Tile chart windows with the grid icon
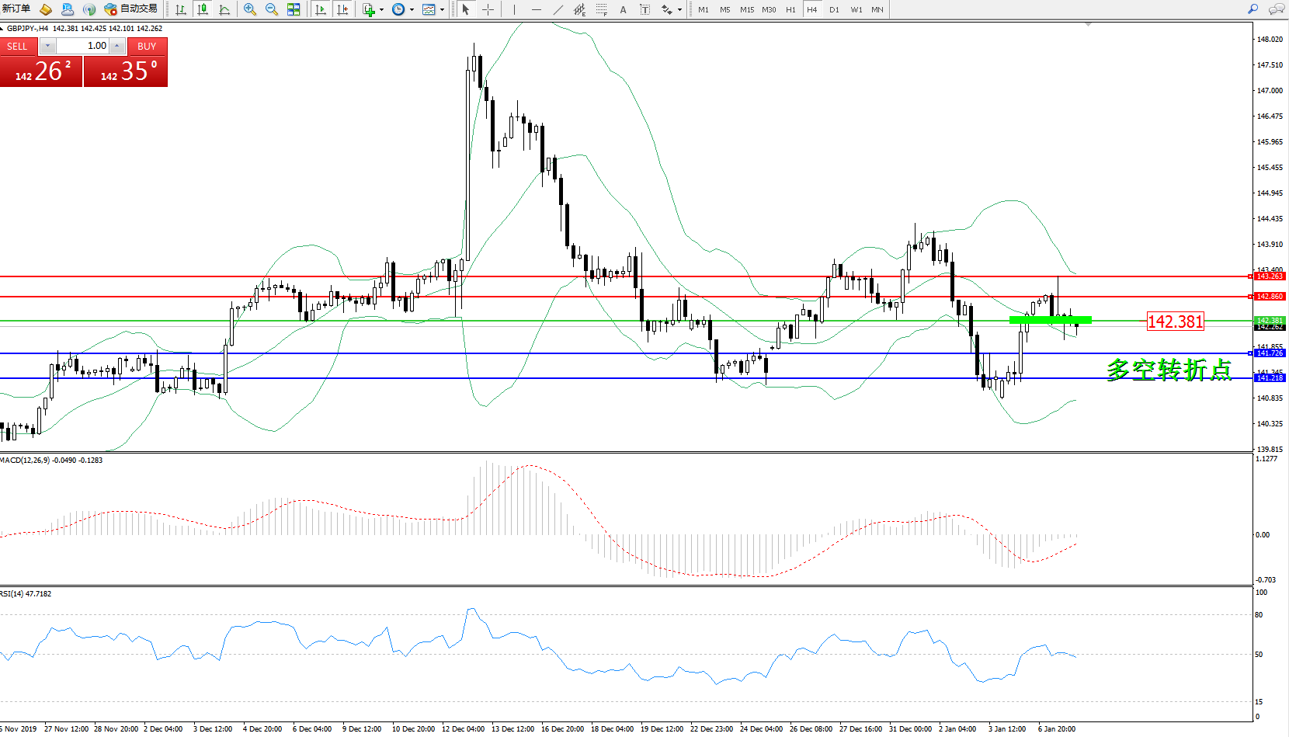 click(x=294, y=9)
